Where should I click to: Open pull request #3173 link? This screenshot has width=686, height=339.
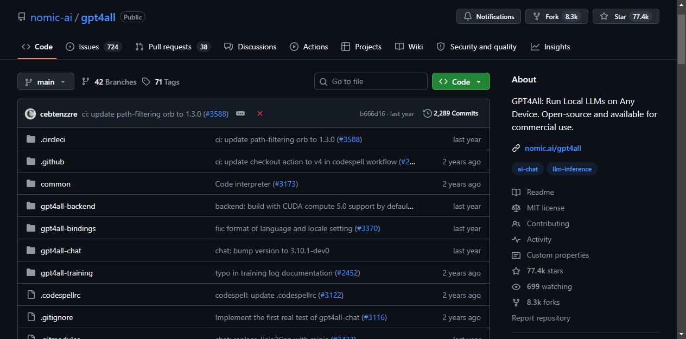click(x=285, y=184)
